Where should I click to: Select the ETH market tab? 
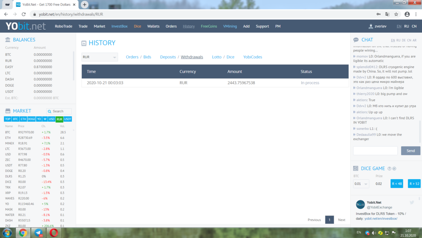(x=23, y=119)
